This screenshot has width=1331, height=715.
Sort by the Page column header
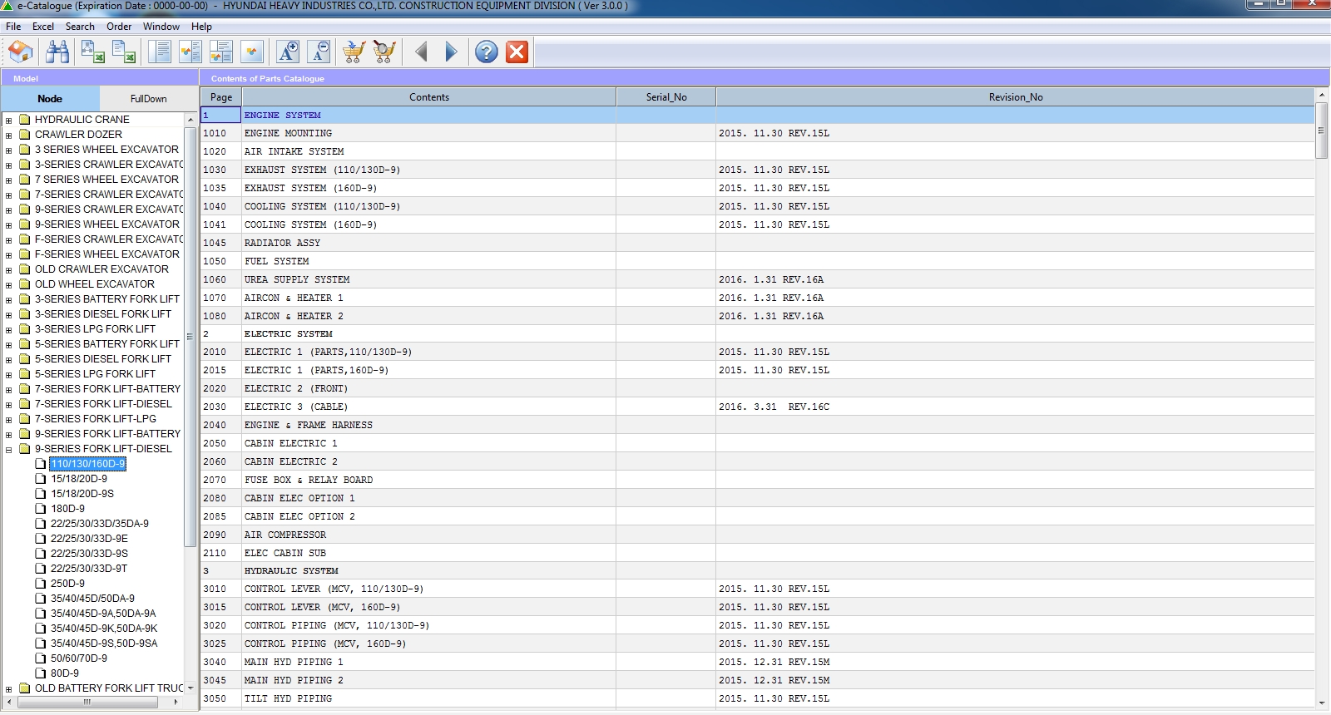(x=221, y=97)
